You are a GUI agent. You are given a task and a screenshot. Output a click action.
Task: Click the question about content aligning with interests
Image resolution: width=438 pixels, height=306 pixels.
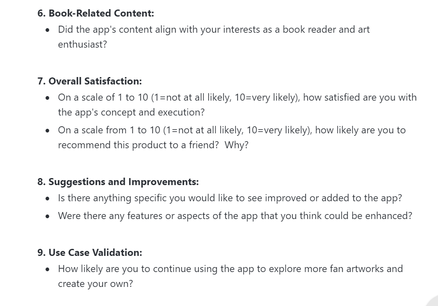coord(214,37)
